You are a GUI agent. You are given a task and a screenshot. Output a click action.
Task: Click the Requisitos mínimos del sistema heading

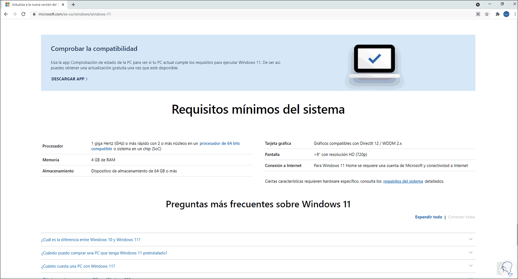click(x=258, y=110)
